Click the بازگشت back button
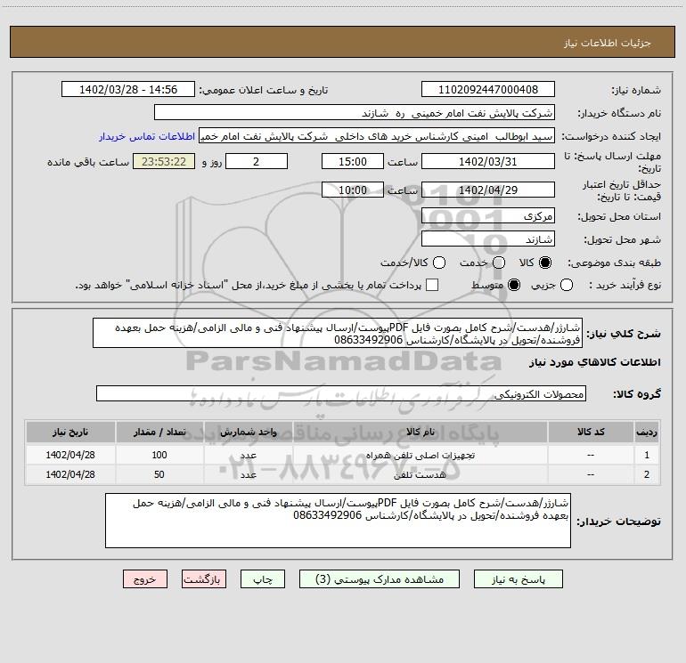The height and width of the screenshot is (663, 686). pyautogui.click(x=204, y=579)
